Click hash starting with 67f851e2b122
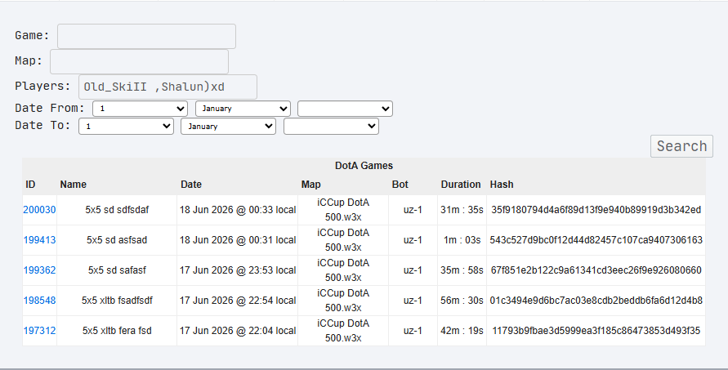Image resolution: width=728 pixels, height=370 pixels. 596,270
